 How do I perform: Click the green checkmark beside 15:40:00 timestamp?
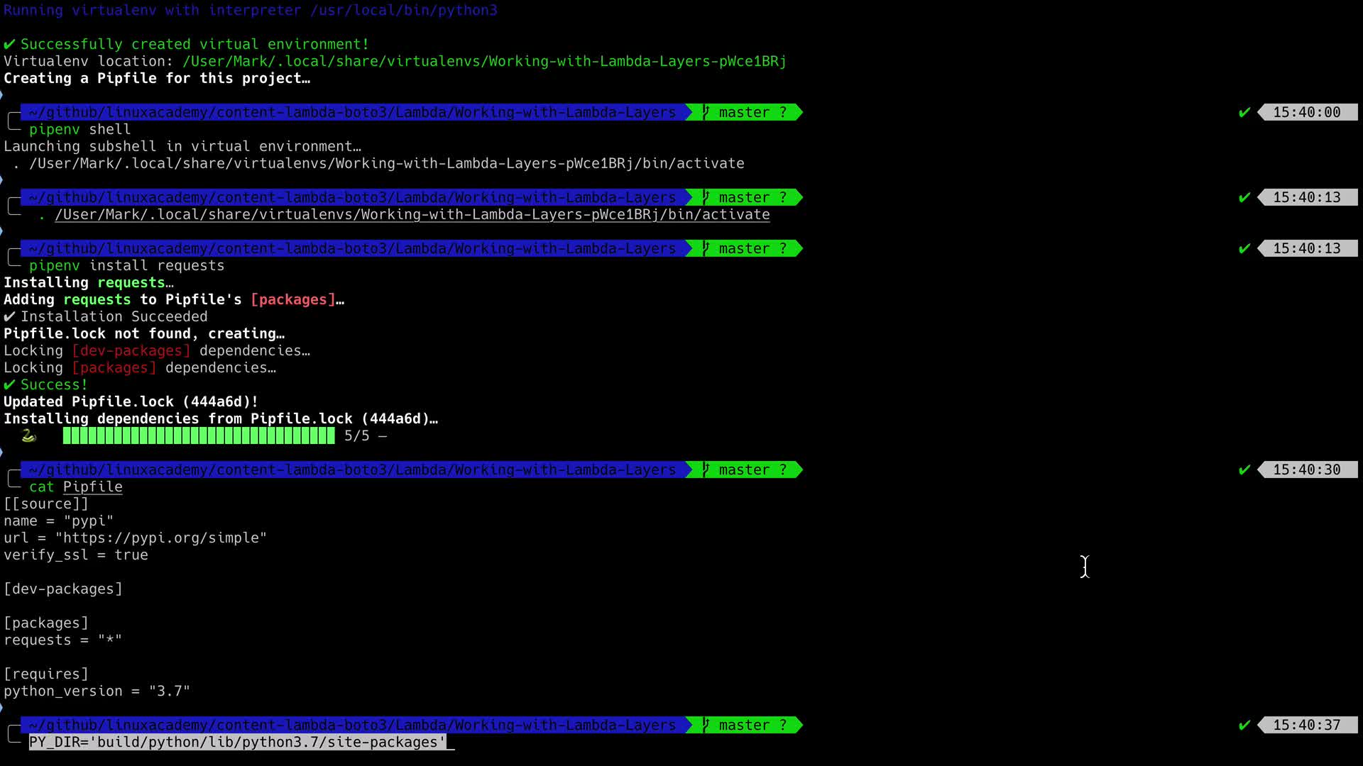click(1244, 113)
